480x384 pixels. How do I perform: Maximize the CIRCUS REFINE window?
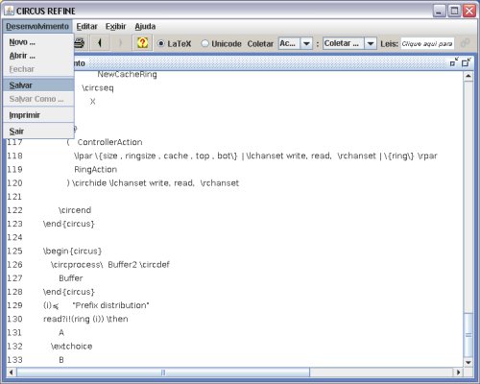tap(454, 11)
